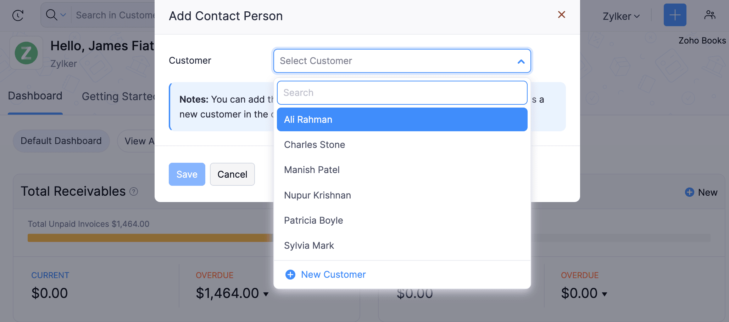Screen dimensions: 729x322
Task: Collapse the Select Customer dropdown
Action: 521,61
